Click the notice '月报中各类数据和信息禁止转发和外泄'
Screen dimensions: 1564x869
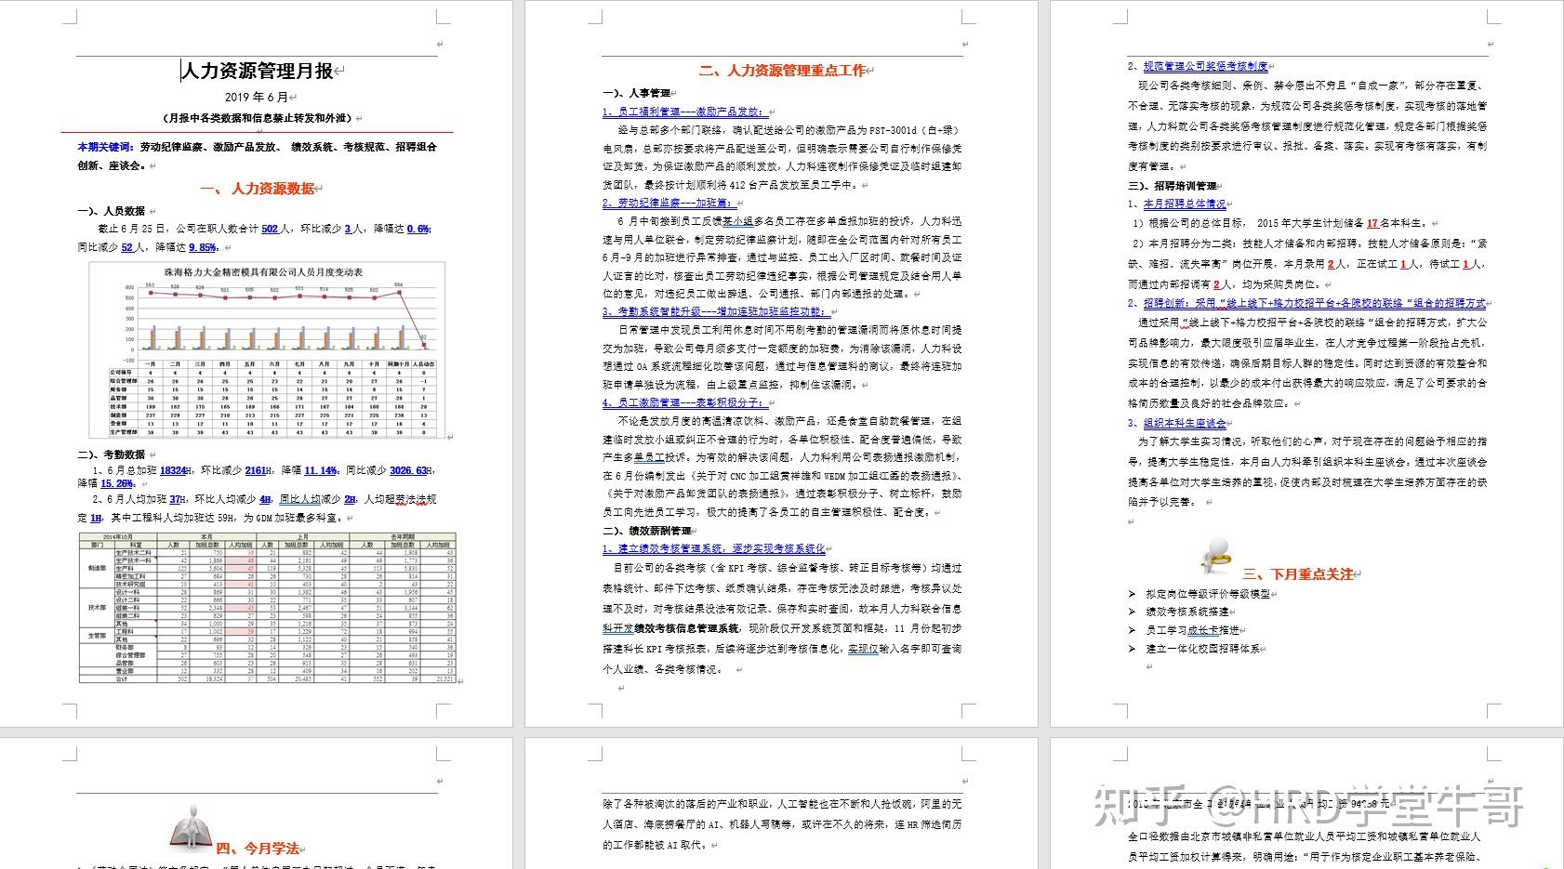(258, 118)
